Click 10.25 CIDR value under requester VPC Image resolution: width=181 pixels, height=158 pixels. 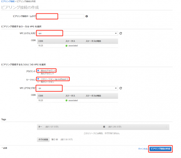tap(41, 46)
